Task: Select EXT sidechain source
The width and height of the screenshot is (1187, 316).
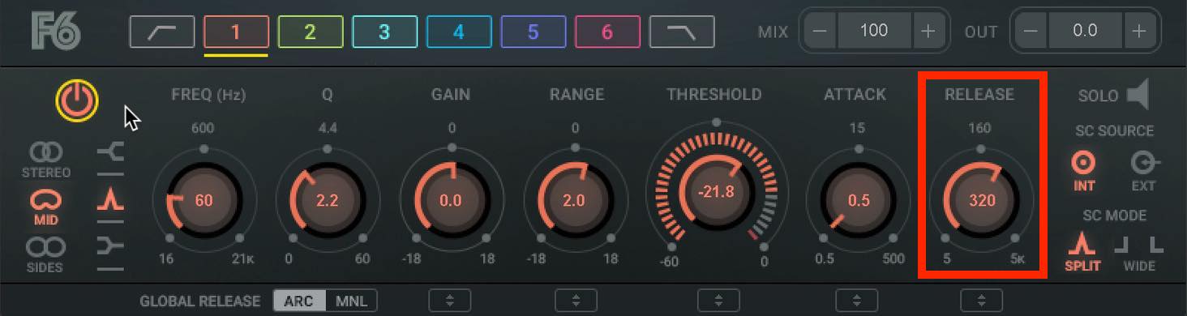Action: (x=1144, y=170)
